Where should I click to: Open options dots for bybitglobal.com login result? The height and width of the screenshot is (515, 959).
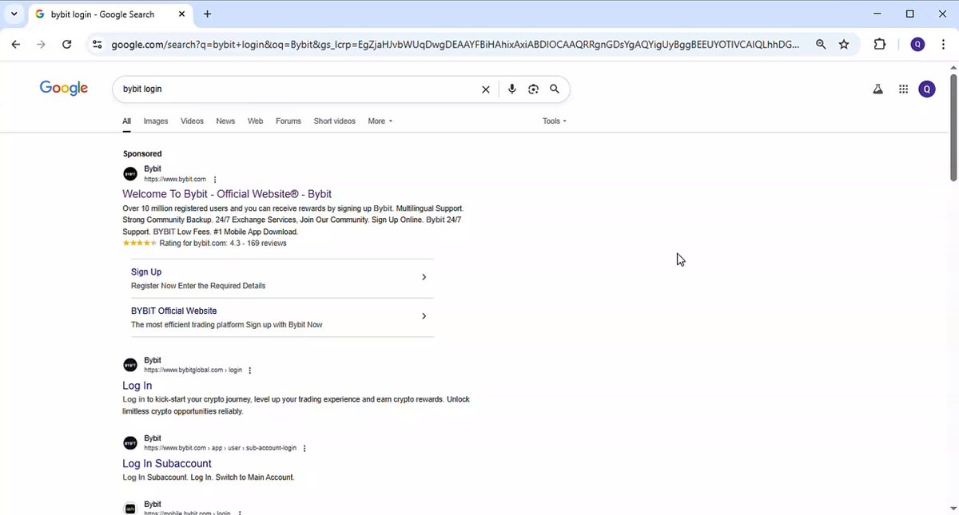click(x=250, y=370)
